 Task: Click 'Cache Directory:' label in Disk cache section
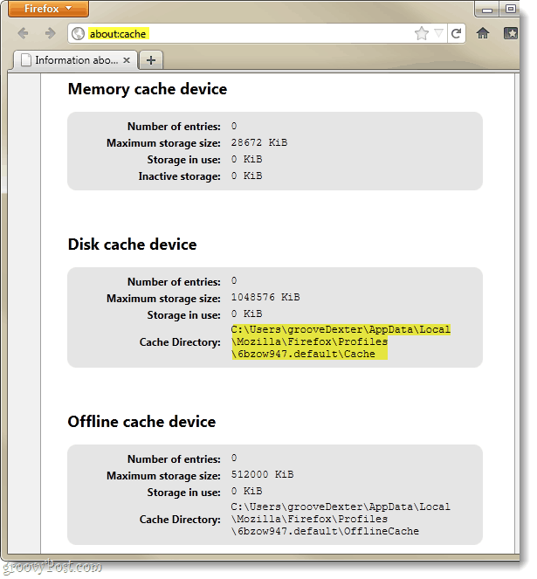180,342
